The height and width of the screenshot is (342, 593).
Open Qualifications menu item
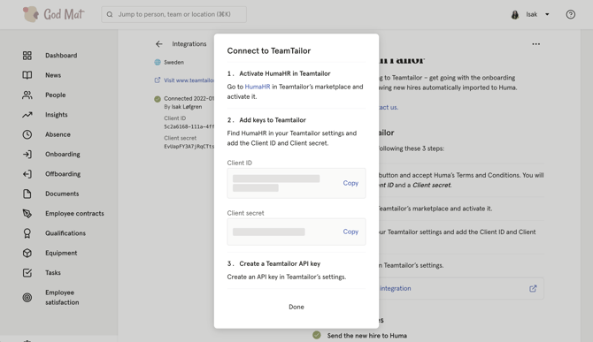(x=65, y=233)
